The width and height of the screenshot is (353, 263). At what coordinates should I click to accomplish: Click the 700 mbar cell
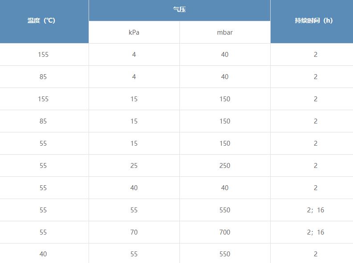point(225,232)
